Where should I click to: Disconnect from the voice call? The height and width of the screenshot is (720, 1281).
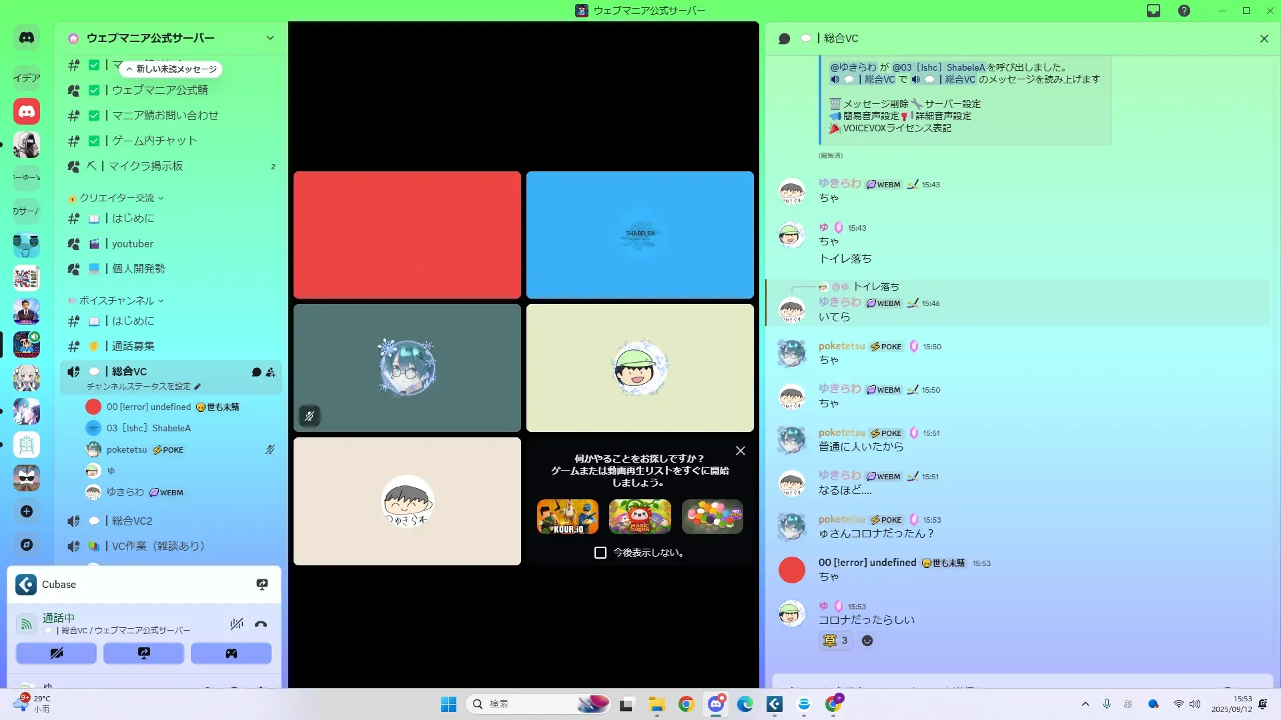(261, 625)
